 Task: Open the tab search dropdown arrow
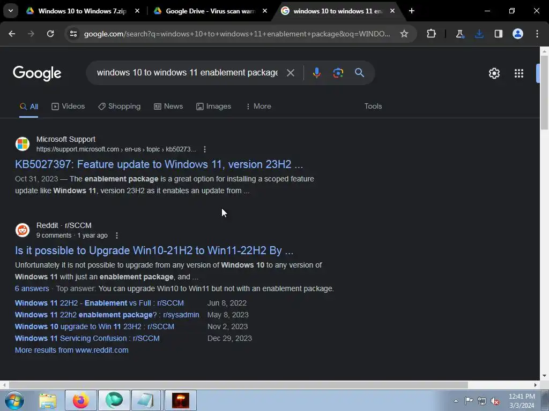click(x=11, y=11)
